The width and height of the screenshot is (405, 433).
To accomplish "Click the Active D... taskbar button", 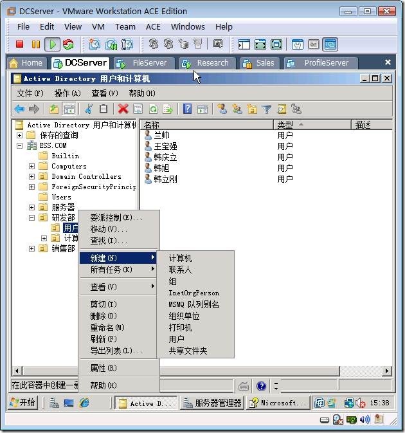I will [x=146, y=403].
